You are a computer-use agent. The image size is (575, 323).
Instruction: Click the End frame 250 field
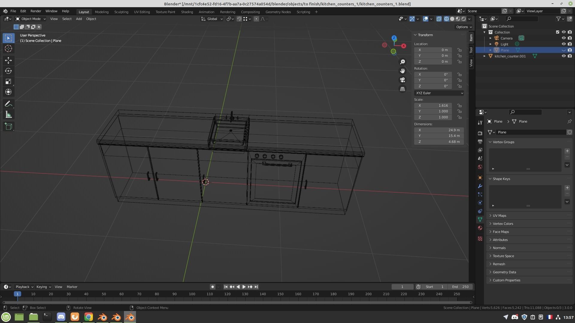click(460, 287)
